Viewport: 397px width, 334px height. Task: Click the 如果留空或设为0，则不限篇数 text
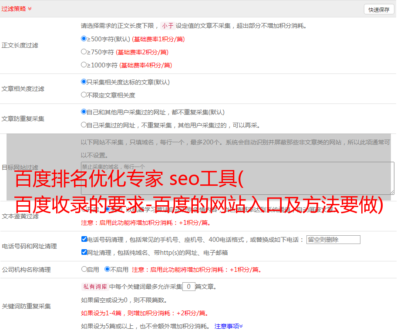point(124,301)
